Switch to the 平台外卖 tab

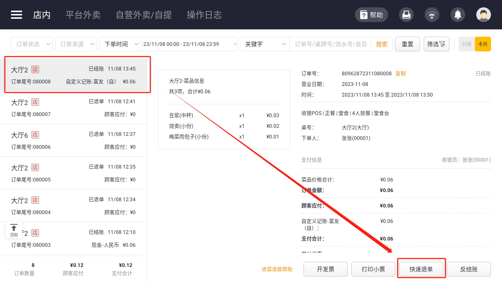83,15
